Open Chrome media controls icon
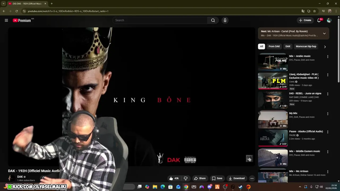 (x=323, y=11)
